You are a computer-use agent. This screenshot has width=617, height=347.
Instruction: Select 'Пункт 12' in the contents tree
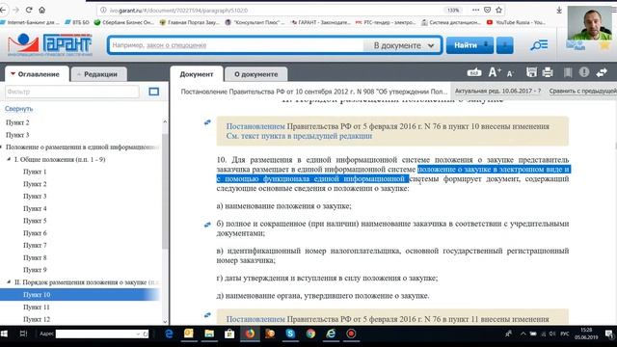click(37, 319)
